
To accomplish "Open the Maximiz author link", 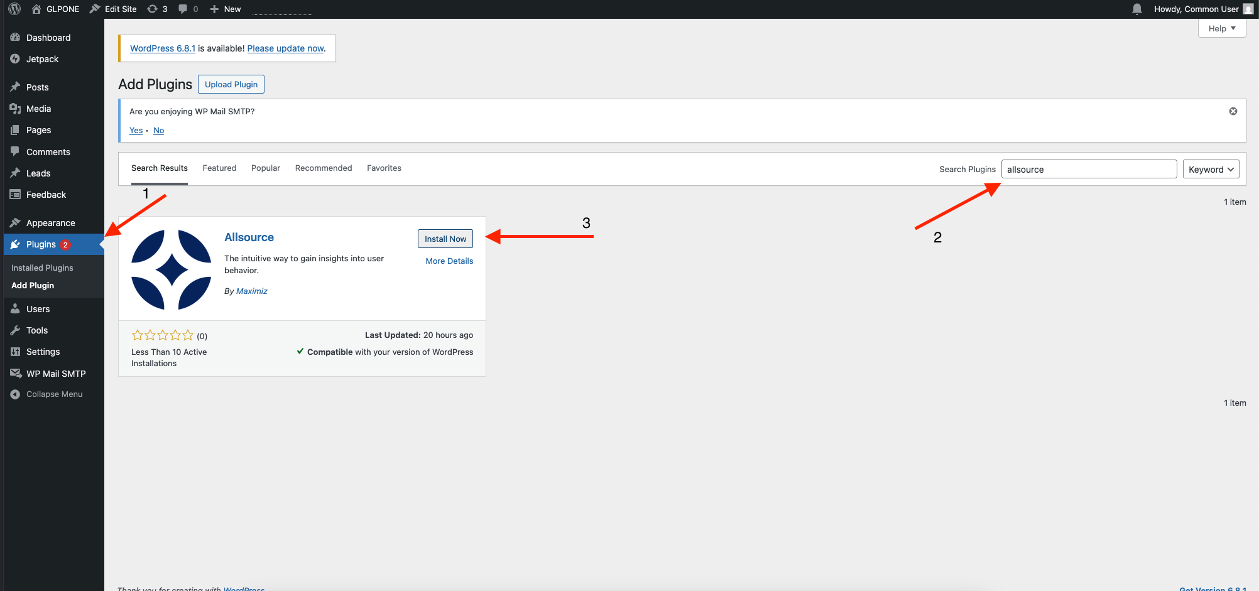I will (252, 291).
